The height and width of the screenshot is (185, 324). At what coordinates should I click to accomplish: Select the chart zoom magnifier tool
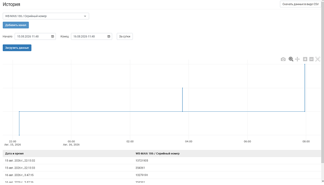click(x=291, y=59)
